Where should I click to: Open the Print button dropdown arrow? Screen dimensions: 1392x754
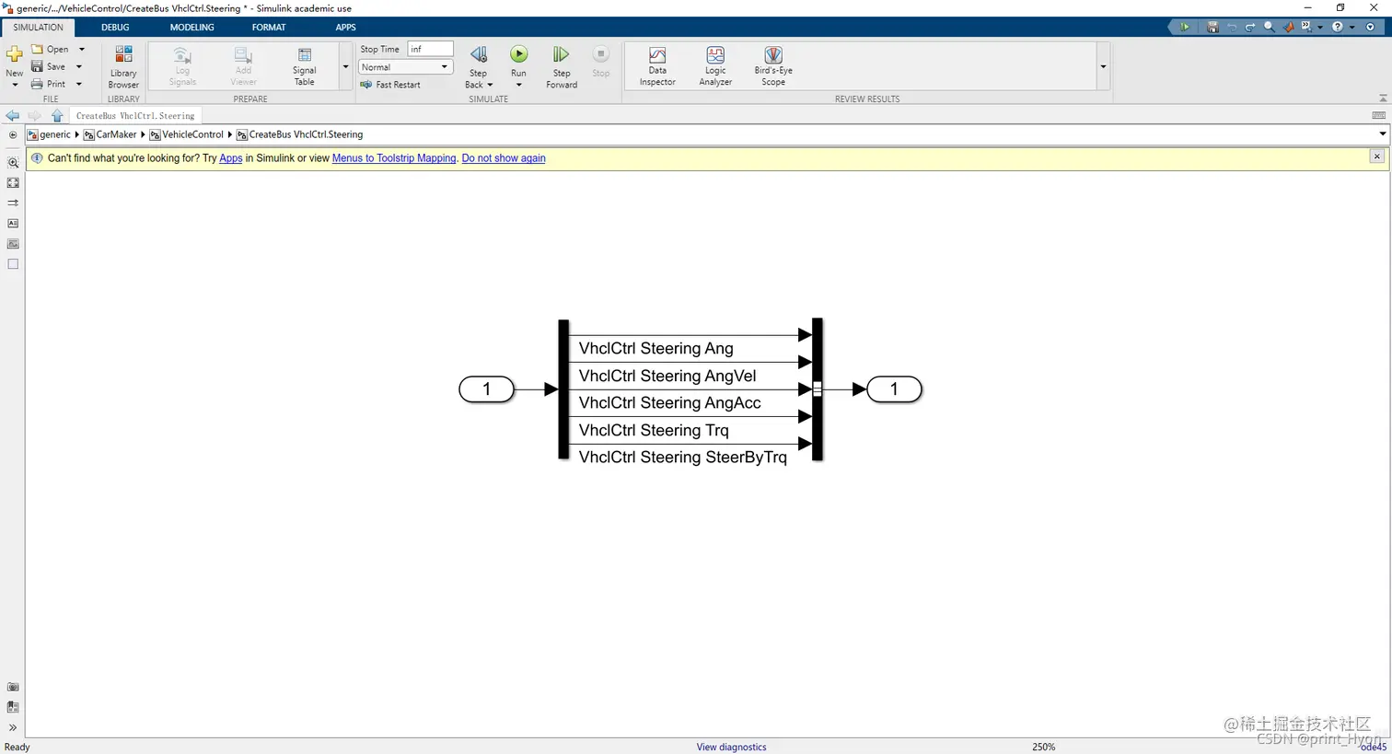tap(78, 85)
